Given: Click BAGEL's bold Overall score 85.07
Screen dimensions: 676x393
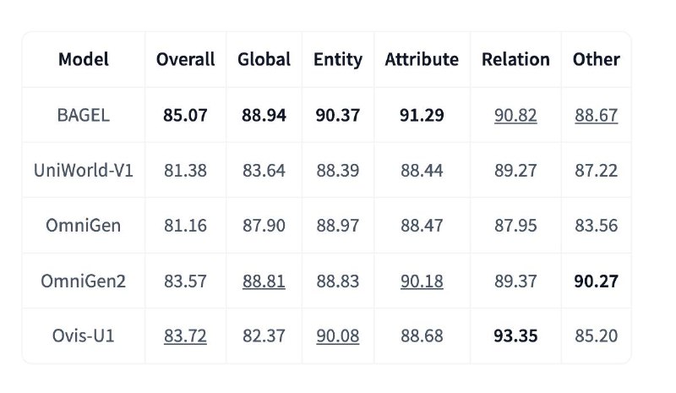Looking at the screenshot, I should point(185,115).
